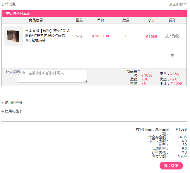Open the POLA product thumbnail image
The image size is (190, 173).
pos(13,36)
